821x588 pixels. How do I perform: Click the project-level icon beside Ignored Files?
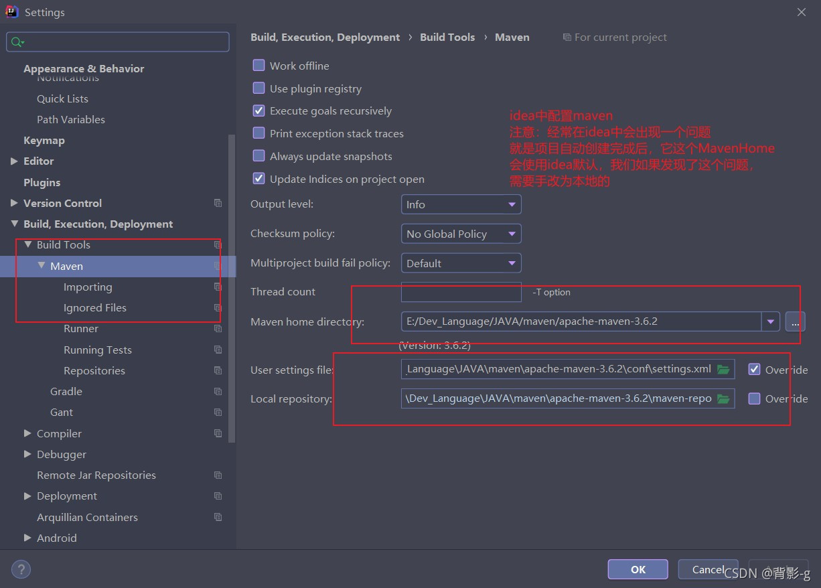point(218,307)
